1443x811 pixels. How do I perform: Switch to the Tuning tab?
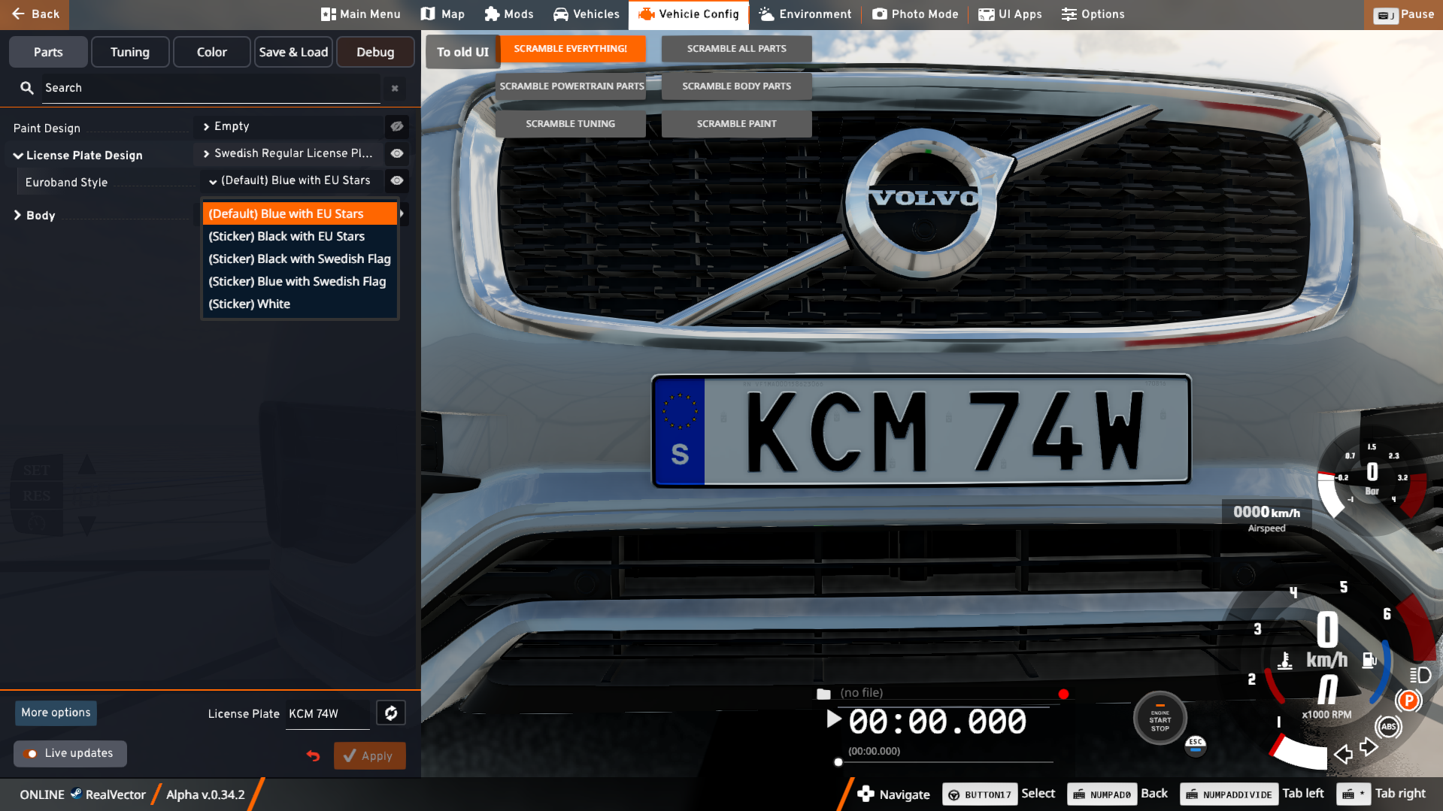tap(130, 52)
